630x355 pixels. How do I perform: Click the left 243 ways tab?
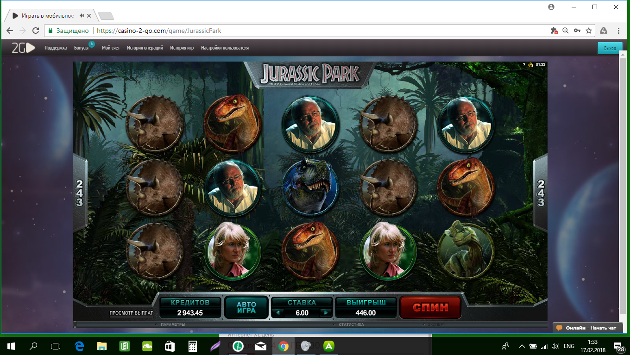(x=80, y=193)
